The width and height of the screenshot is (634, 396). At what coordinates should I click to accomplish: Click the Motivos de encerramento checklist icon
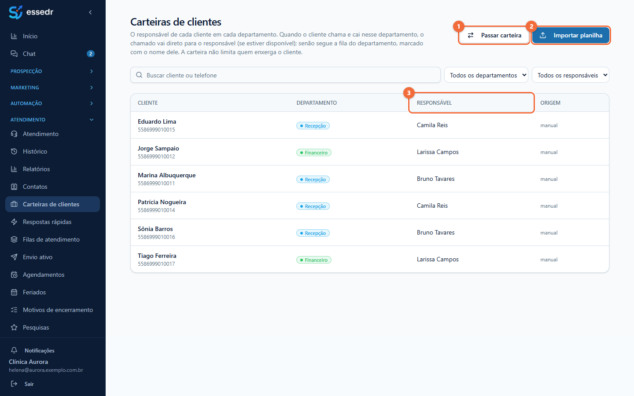(14, 310)
